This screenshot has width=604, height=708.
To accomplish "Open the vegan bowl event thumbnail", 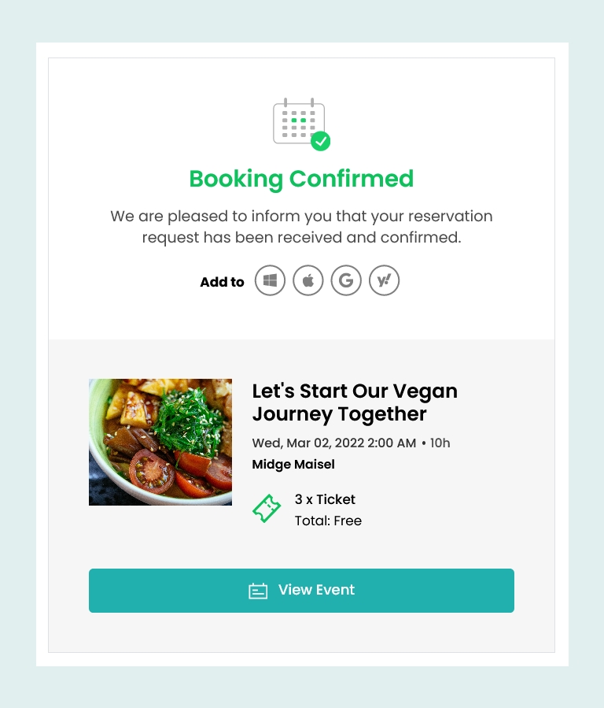I will pos(160,442).
